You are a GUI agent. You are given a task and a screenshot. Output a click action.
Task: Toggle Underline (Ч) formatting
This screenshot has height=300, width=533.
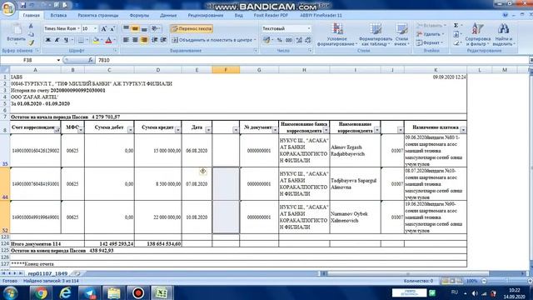pos(66,41)
